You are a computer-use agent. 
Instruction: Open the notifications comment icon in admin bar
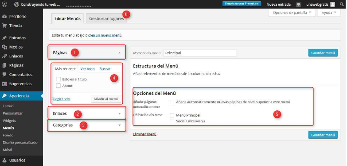(299, 4)
